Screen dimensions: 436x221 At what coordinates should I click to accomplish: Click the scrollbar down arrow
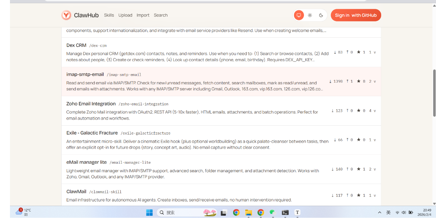pyautogui.click(x=434, y=203)
